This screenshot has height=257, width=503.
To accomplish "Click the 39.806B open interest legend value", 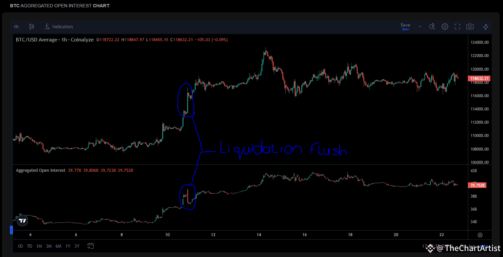I will point(91,170).
